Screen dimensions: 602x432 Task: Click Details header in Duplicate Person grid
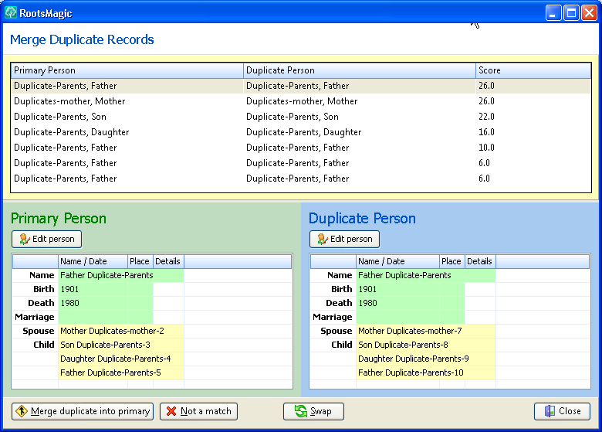(x=480, y=261)
